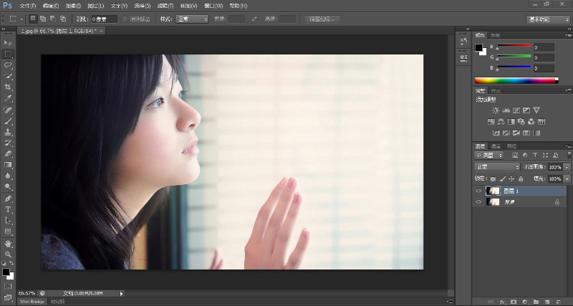Viewport: 573px width, 306px height.
Task: Select the Hand tool
Action: click(x=9, y=244)
